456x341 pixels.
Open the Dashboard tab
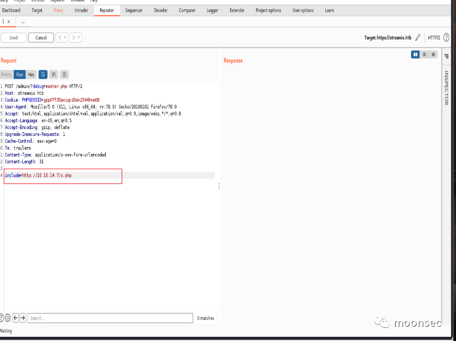point(11,10)
